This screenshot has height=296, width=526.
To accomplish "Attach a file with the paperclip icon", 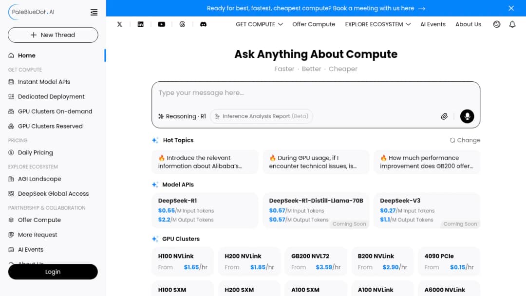I will point(444,116).
